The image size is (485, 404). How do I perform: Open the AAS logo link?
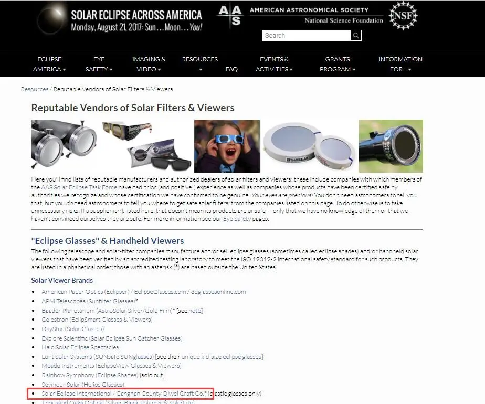coord(230,15)
